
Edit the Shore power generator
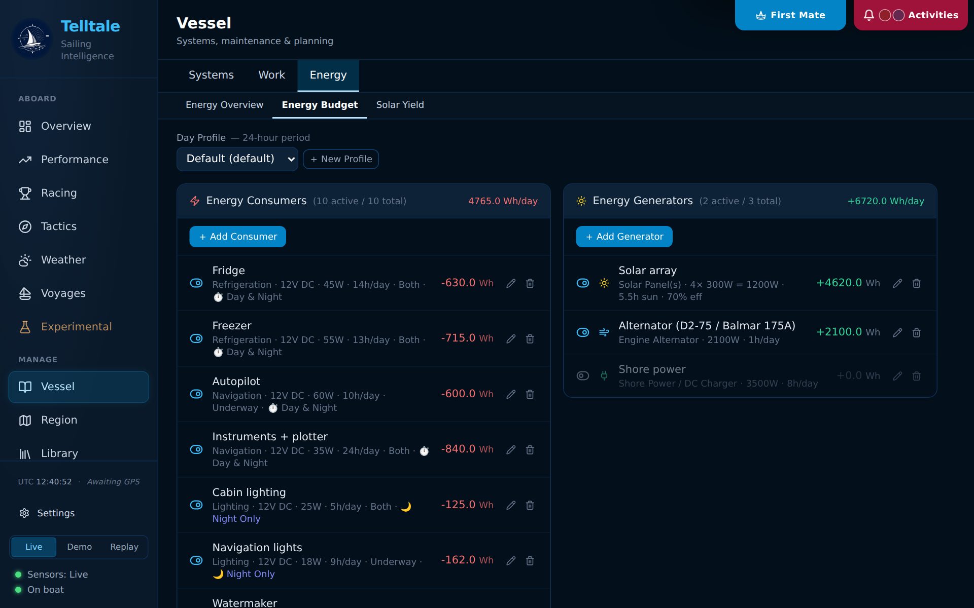click(x=897, y=376)
